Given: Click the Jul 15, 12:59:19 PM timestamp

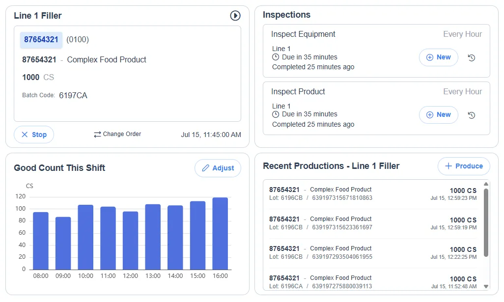Looking at the screenshot, I should (453, 227).
